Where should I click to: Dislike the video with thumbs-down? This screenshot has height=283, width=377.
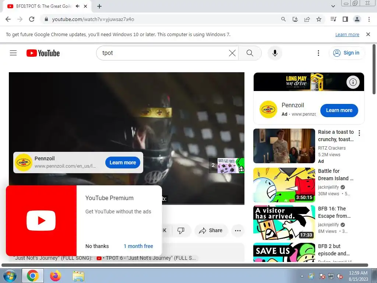pos(181,231)
